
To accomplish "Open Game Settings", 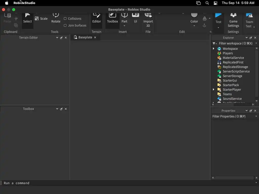I will (233, 20).
